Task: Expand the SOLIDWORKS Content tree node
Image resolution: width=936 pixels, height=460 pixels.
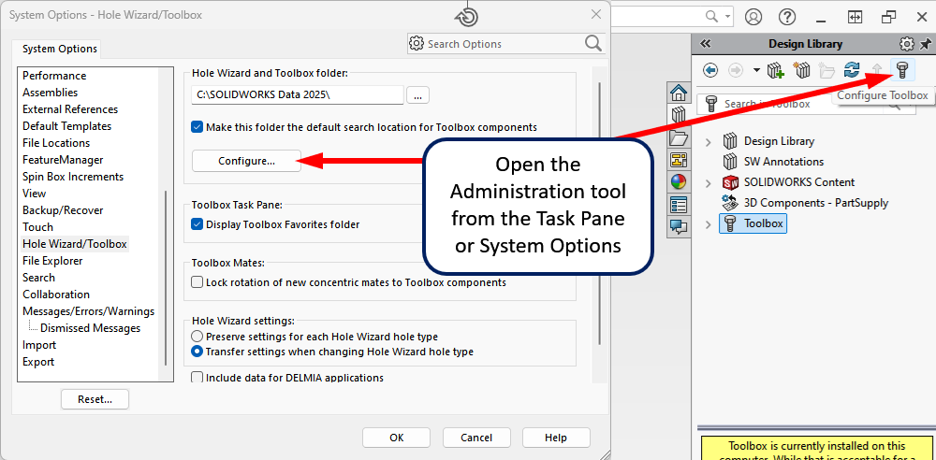Action: click(709, 182)
